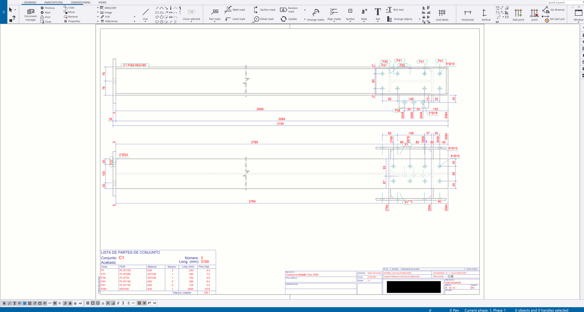Create a Horizontal dimension
The height and width of the screenshot is (312, 584).
coord(468,15)
